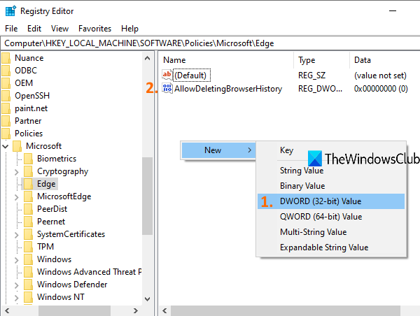Open the File menu
This screenshot has height=316, width=420.
pyautogui.click(x=11, y=29)
